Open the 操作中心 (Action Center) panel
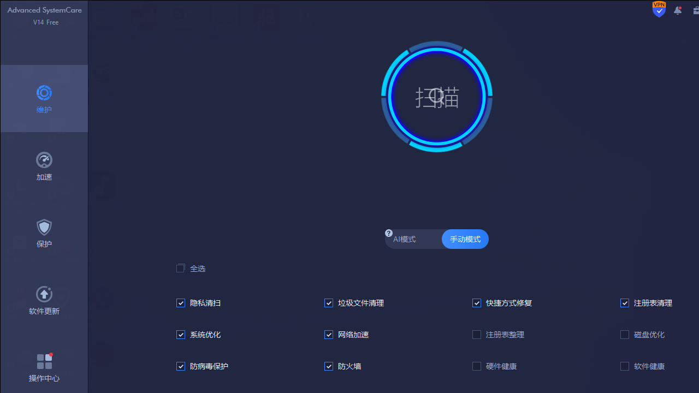Image resolution: width=699 pixels, height=393 pixels. [x=44, y=368]
